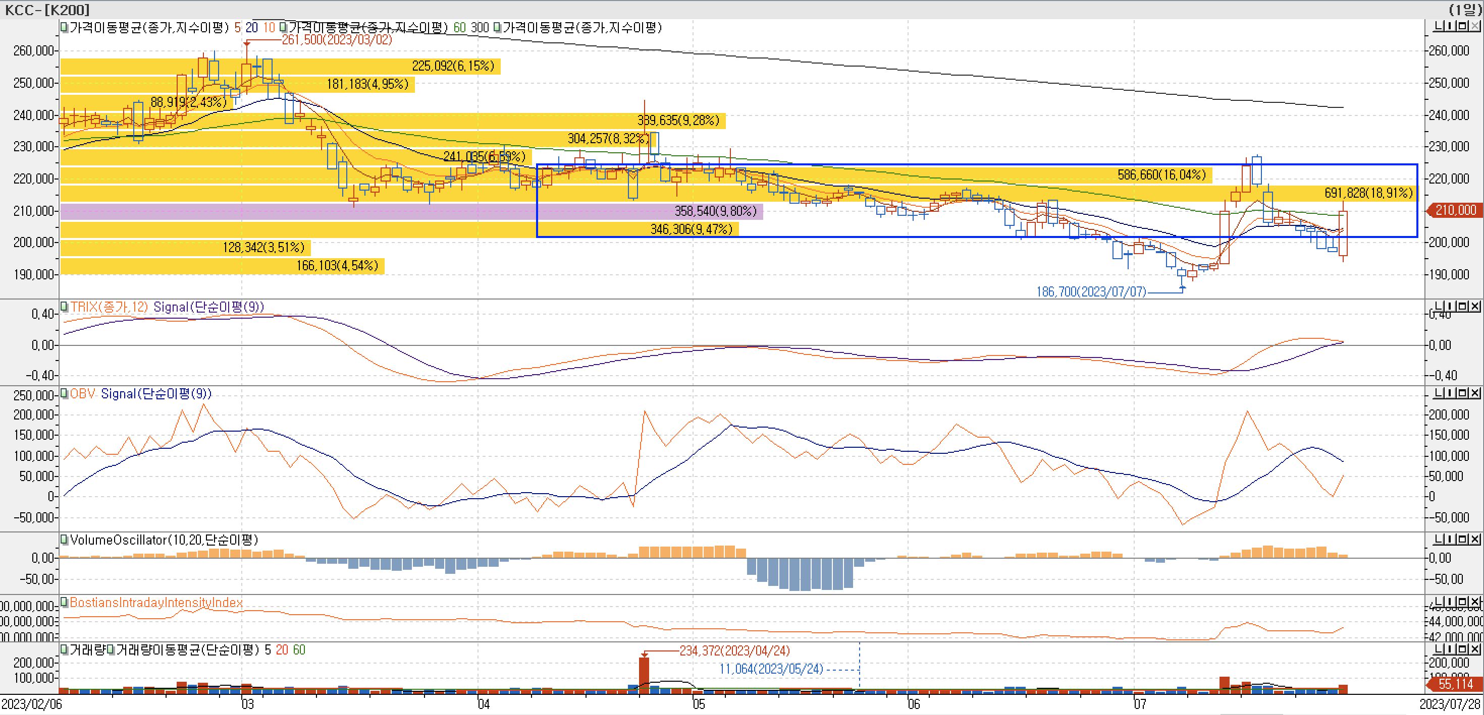Click the square panel icon on the TRIX panel
This screenshot has width=1484, height=715.
[1462, 306]
